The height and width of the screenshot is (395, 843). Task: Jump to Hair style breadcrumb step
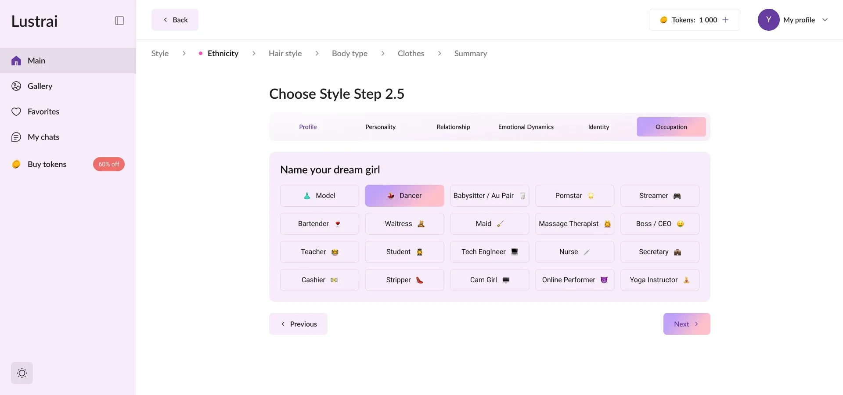click(x=285, y=54)
